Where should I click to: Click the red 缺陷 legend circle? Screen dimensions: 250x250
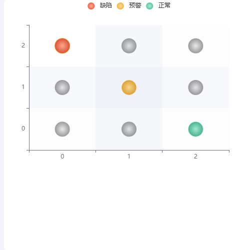coord(91,6)
